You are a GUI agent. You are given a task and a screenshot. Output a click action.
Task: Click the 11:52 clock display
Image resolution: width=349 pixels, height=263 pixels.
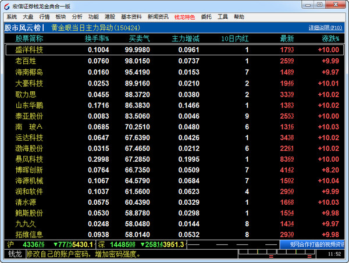coord(334,254)
